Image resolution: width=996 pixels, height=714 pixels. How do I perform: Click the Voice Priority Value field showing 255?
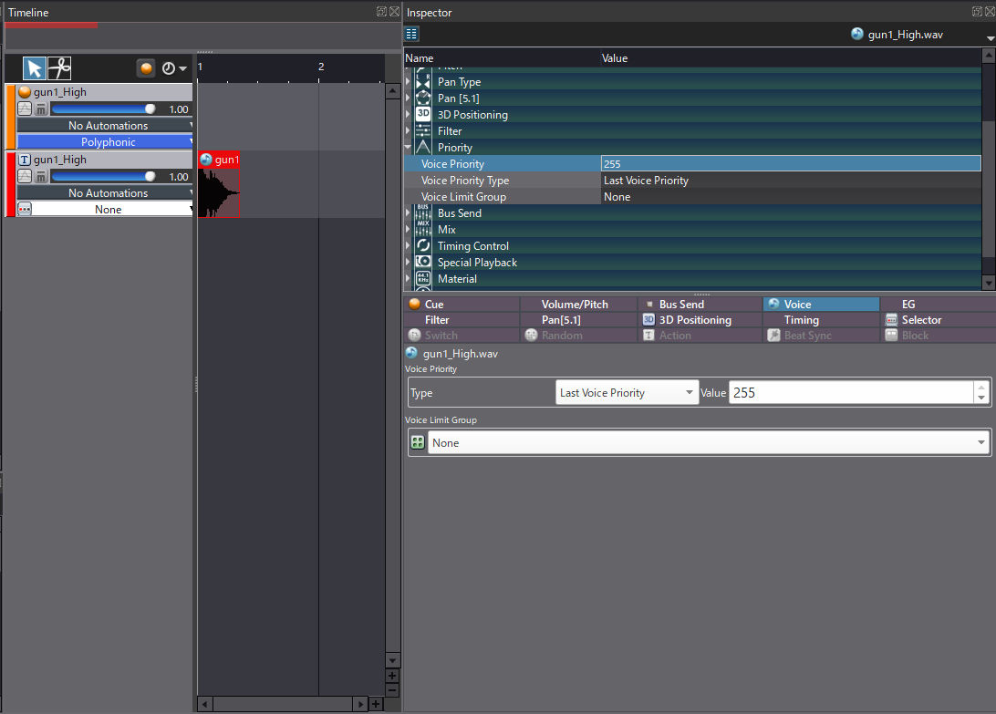click(x=851, y=393)
